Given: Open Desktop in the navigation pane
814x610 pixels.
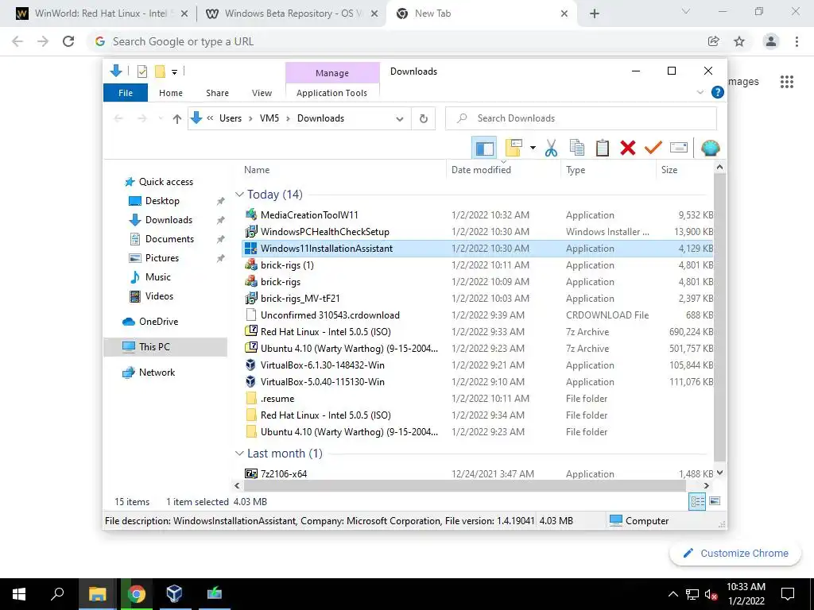Looking at the screenshot, I should pyautogui.click(x=162, y=201).
